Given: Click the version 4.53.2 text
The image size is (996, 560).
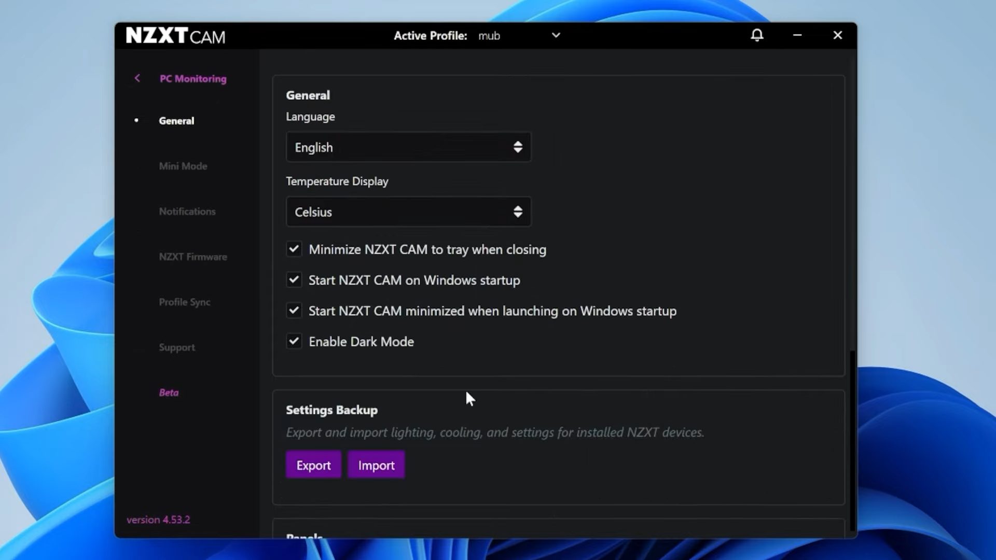Looking at the screenshot, I should tap(158, 520).
